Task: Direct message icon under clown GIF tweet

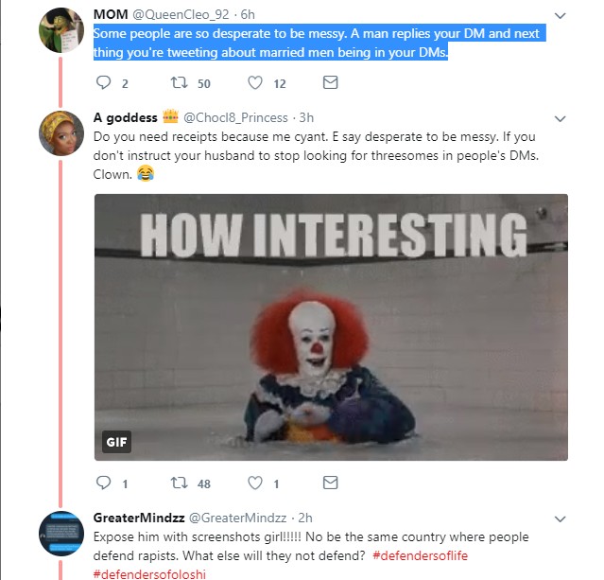Action: 330,483
